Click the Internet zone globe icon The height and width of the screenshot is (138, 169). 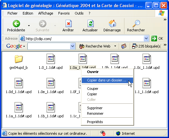(x=118, y=133)
